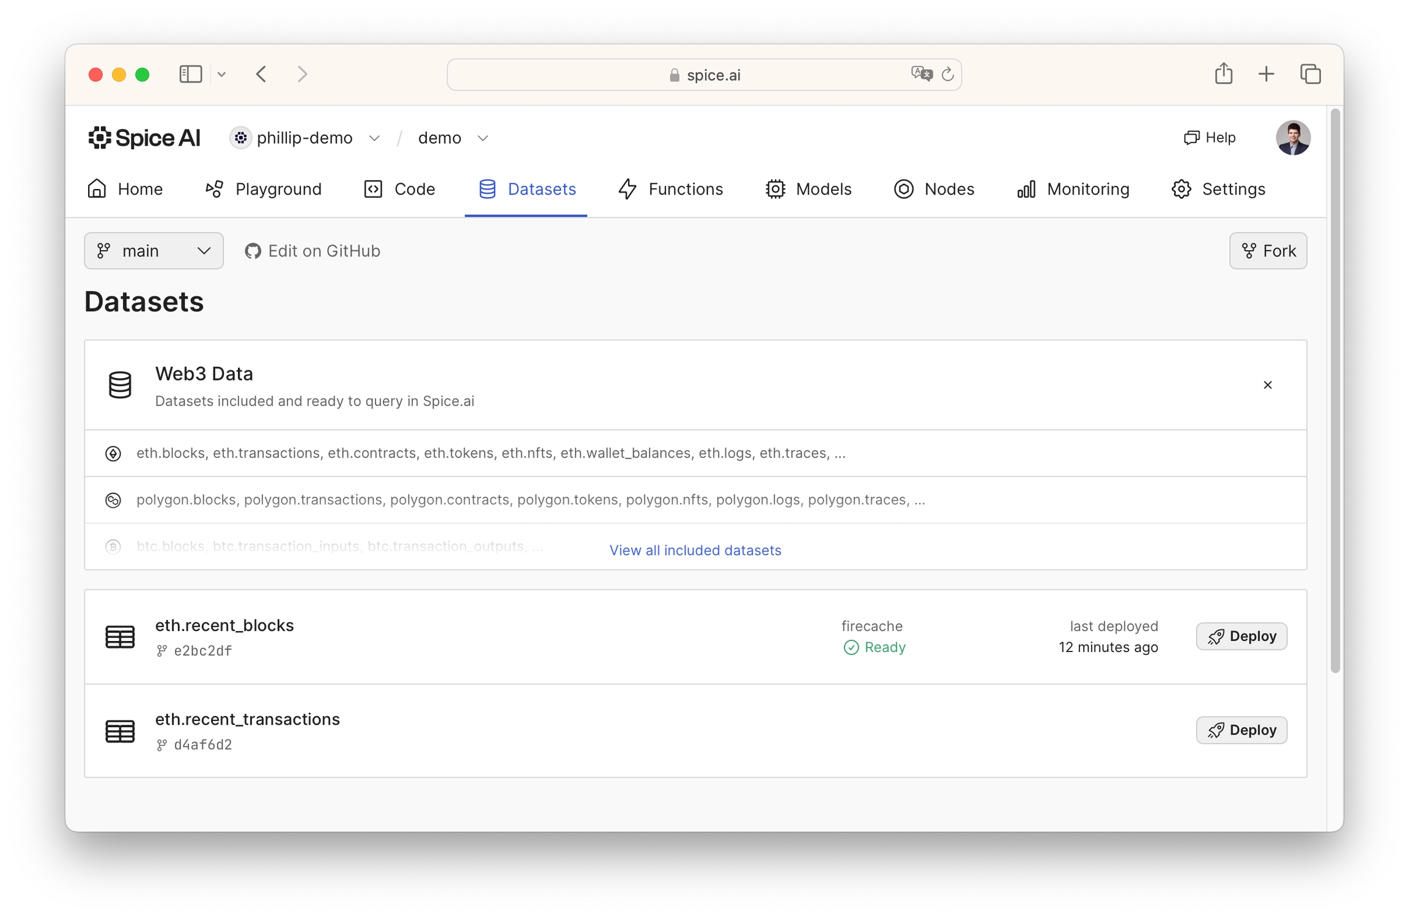This screenshot has width=1409, height=918.
Task: Click the spice.ai address bar
Action: (703, 75)
